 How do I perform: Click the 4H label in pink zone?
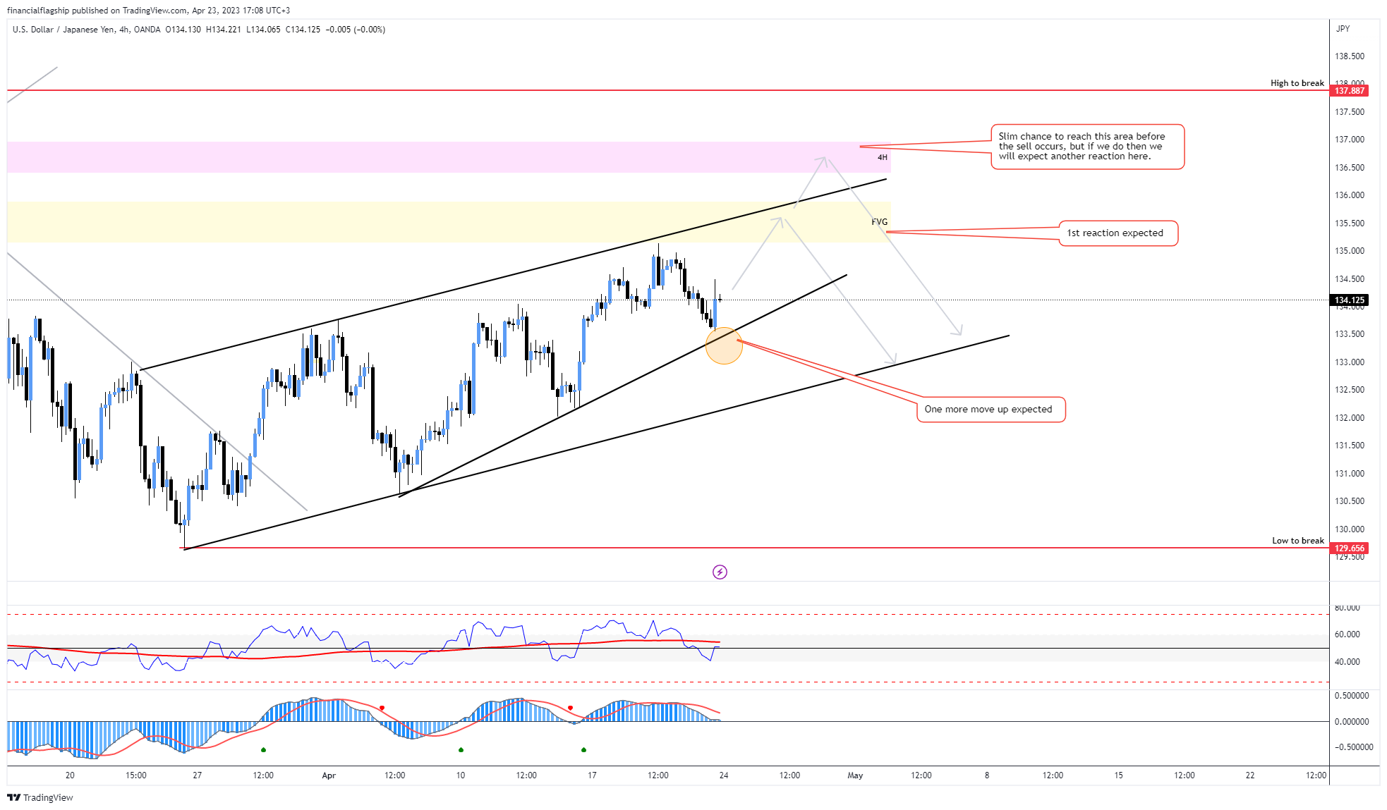(x=883, y=157)
